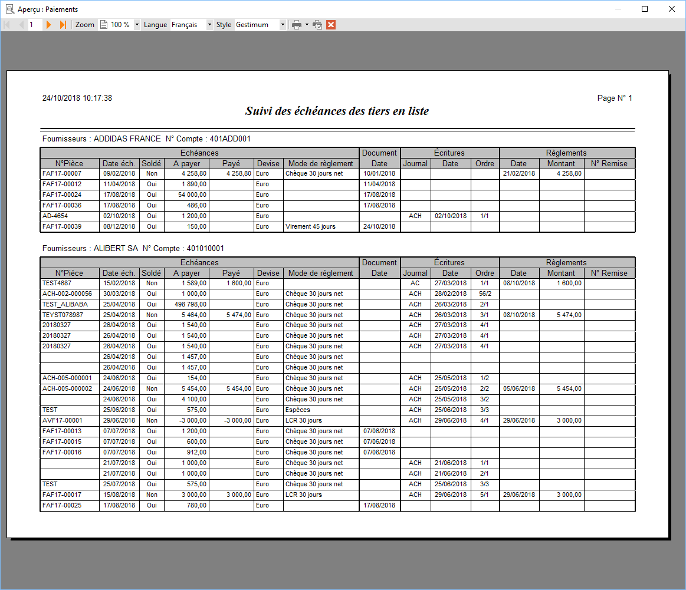Click paid amount 5 474,00 in Payé column
The width and height of the screenshot is (686, 590).
coord(231,315)
